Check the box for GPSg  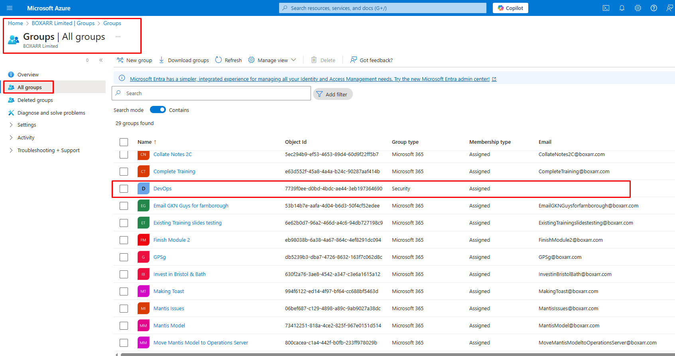tap(124, 257)
